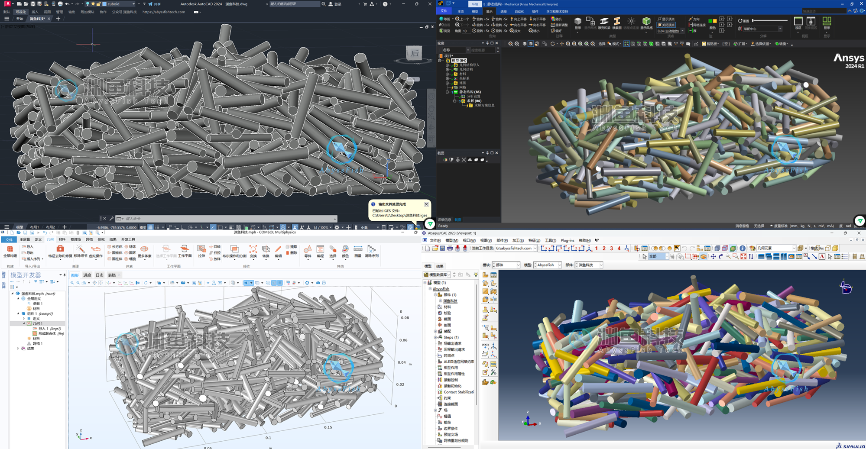Click the yellow edge color swatch in Ansys
The image size is (866, 449).
point(714,21)
